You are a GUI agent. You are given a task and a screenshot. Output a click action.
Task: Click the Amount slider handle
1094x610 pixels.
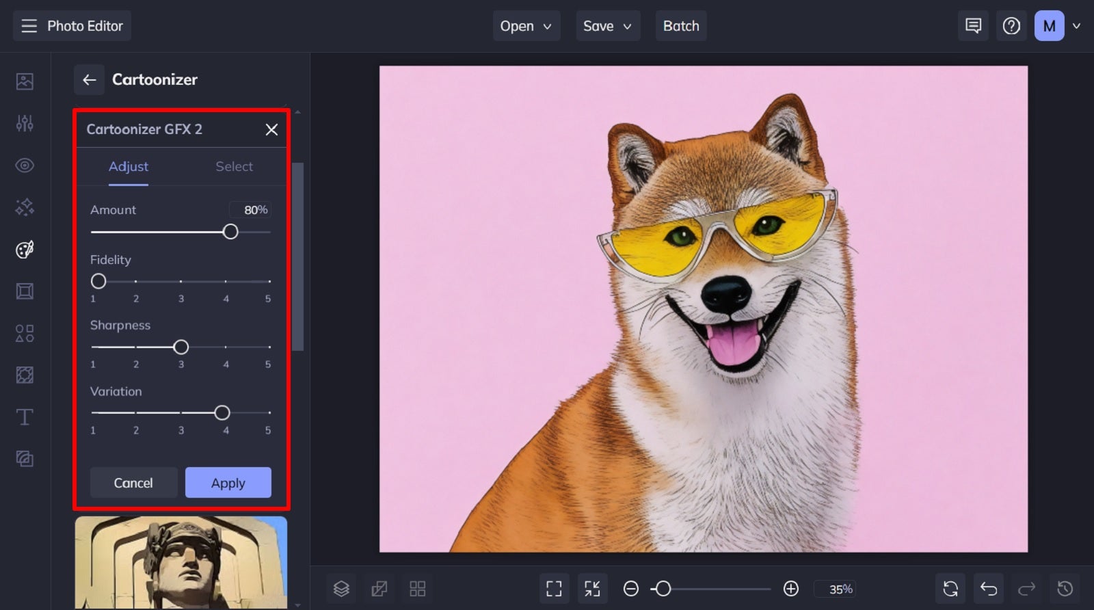230,232
